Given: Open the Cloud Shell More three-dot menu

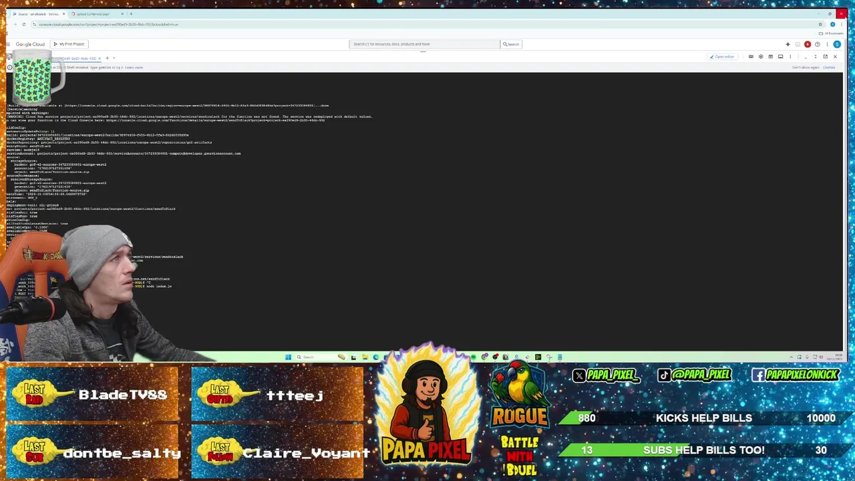Looking at the screenshot, I should (790, 57).
